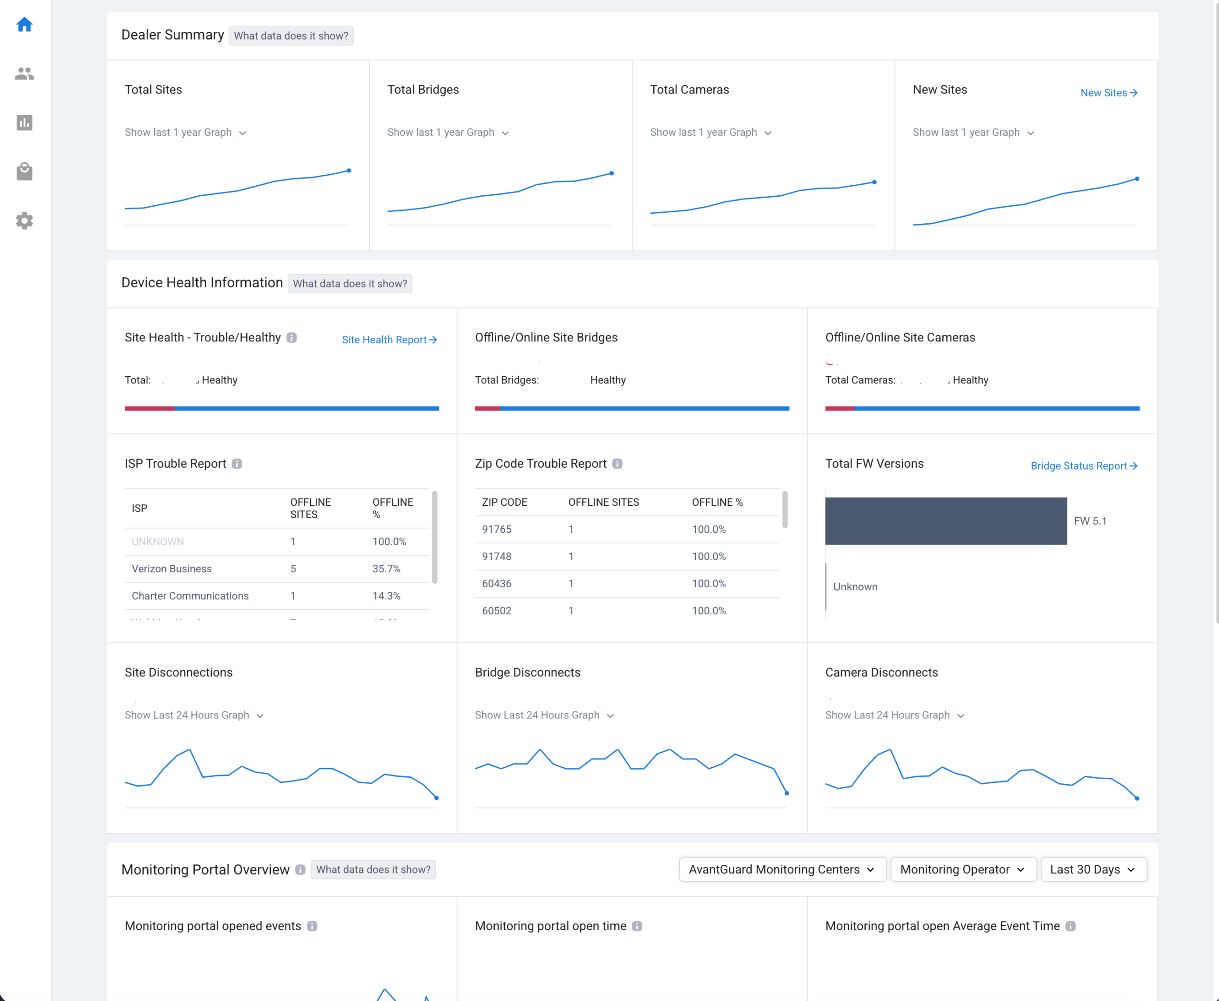Open AvantGuard Monitoring Centers dropdown
Image resolution: width=1219 pixels, height=1001 pixels.
(x=782, y=870)
